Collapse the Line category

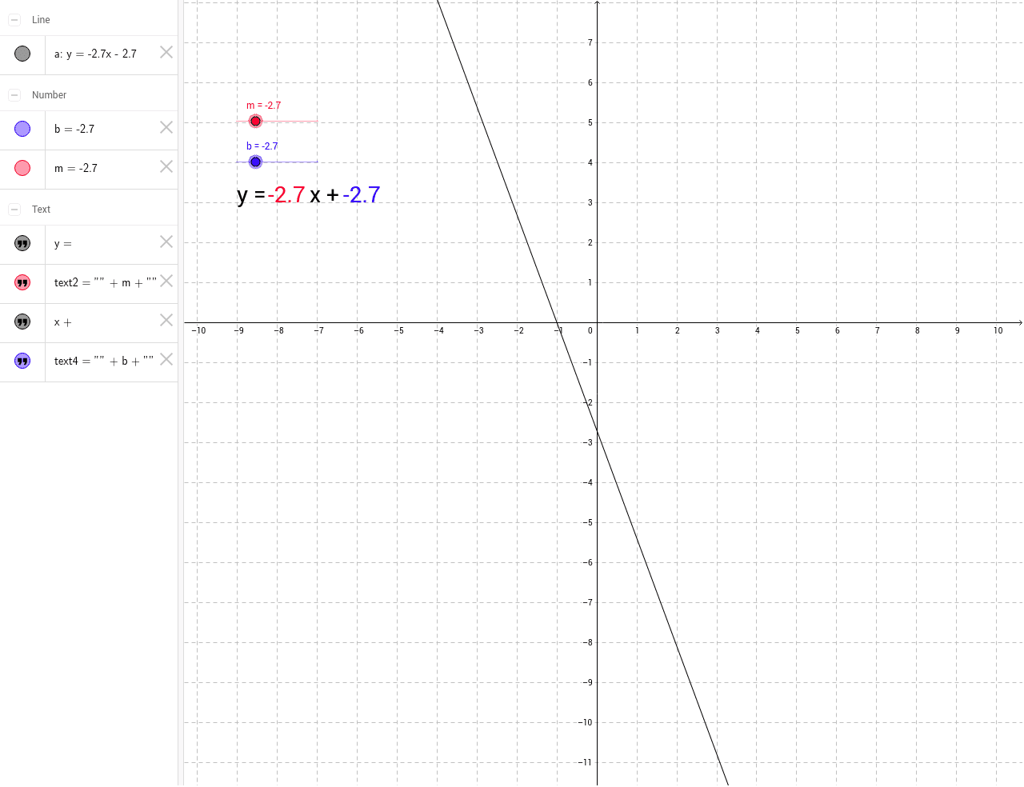[14, 20]
